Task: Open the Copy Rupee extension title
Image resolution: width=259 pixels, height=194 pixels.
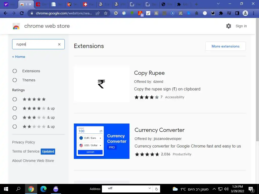Action: click(x=149, y=73)
